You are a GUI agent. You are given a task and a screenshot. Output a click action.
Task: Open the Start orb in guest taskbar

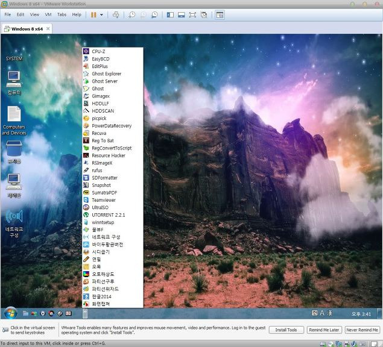click(x=11, y=313)
